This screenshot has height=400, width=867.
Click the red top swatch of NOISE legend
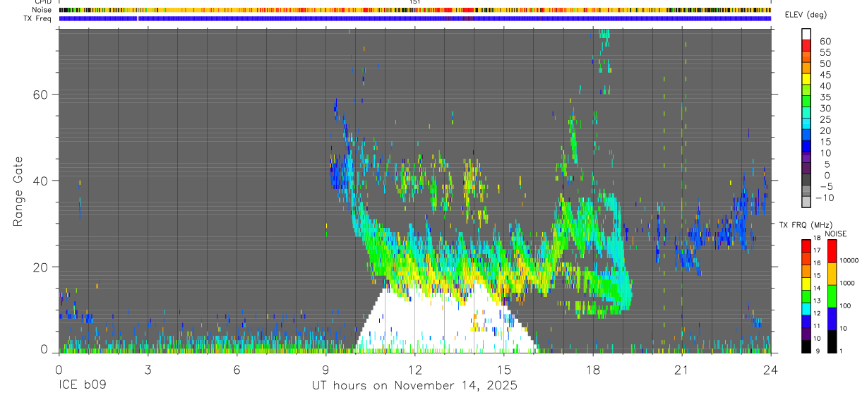pos(831,250)
